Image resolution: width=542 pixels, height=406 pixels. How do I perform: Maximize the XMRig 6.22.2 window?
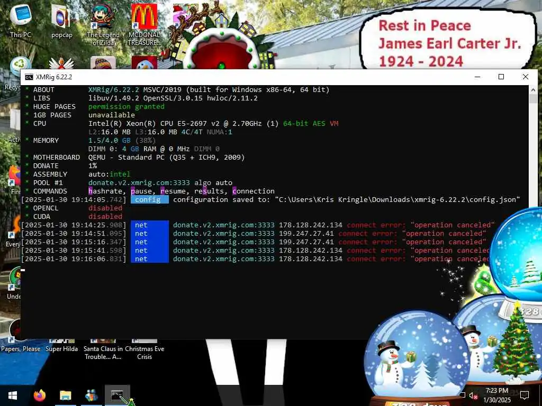(501, 77)
